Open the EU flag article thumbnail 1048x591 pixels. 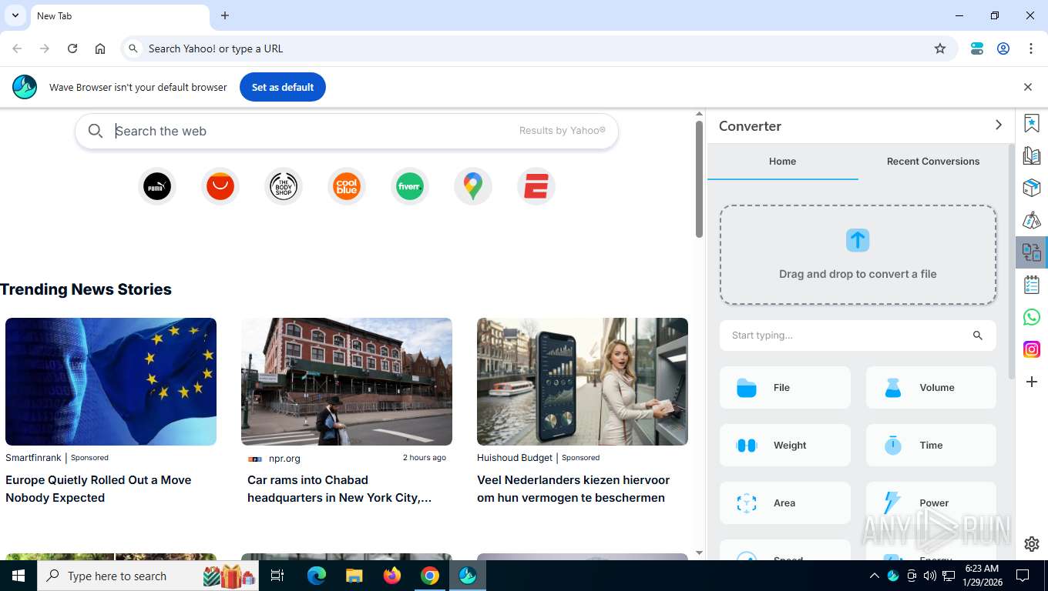111,382
